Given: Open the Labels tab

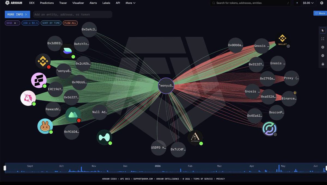Looking at the screenshot, I should click(x=106, y=3).
